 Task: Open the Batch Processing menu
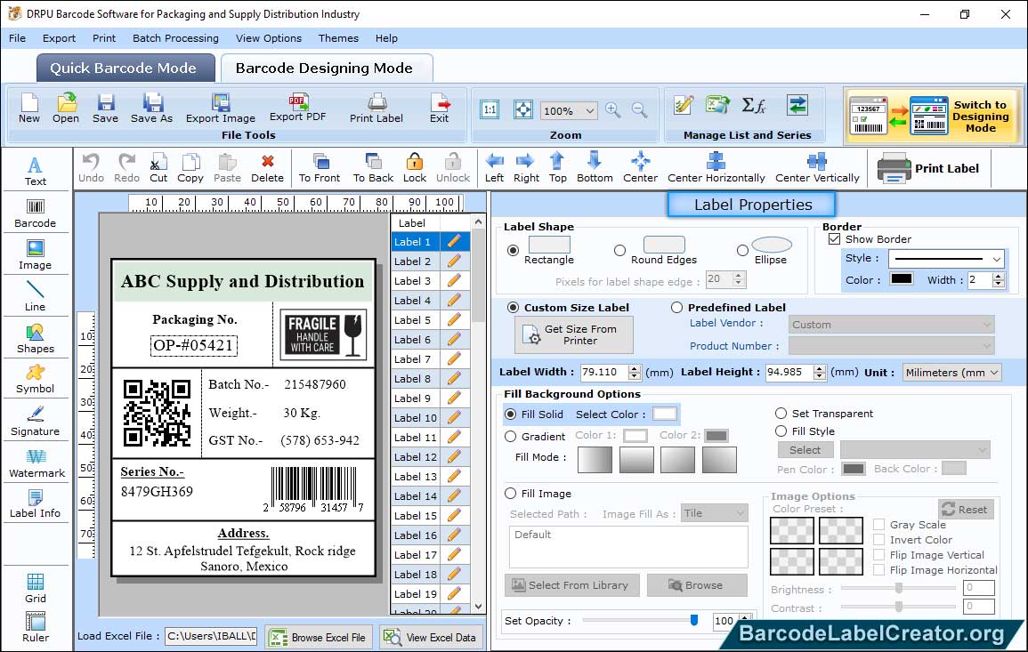pyautogui.click(x=175, y=38)
